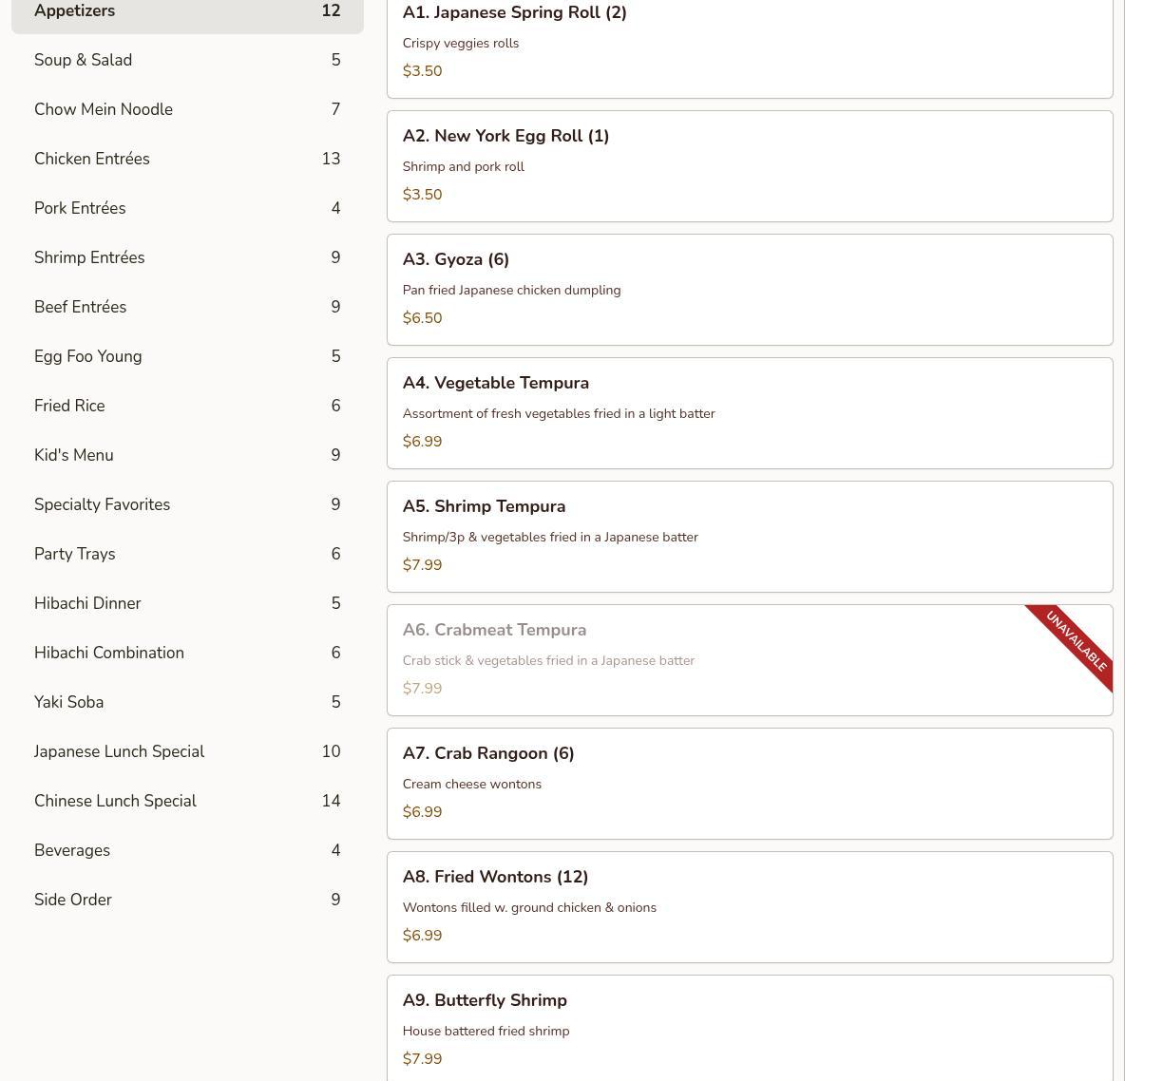The height and width of the screenshot is (1081, 1163).
Task: Select the Party Trays category
Action: point(187,554)
